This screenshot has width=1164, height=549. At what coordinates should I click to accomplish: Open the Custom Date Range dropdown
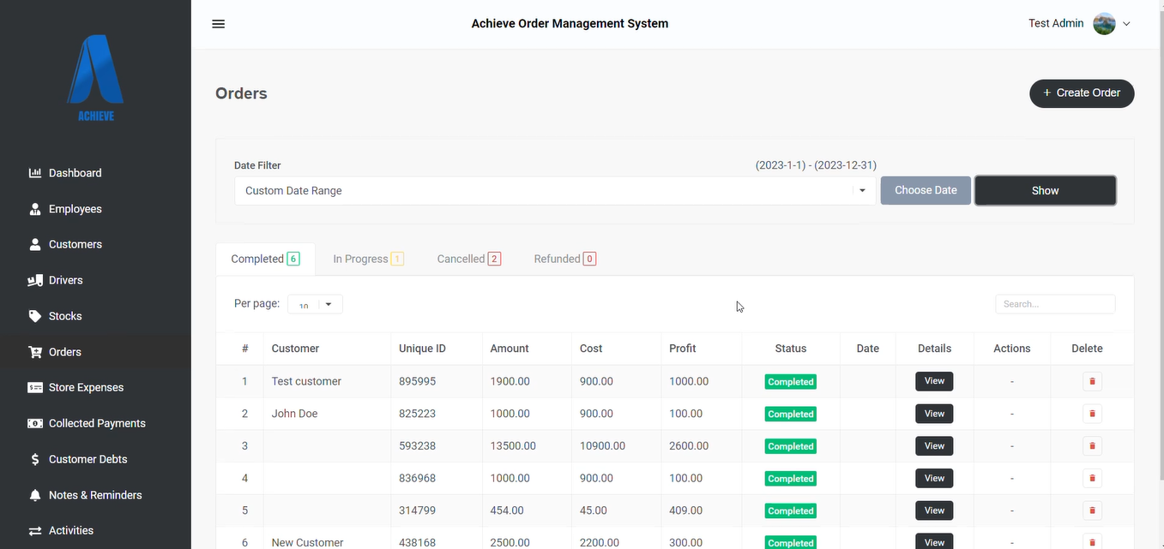pyautogui.click(x=555, y=191)
